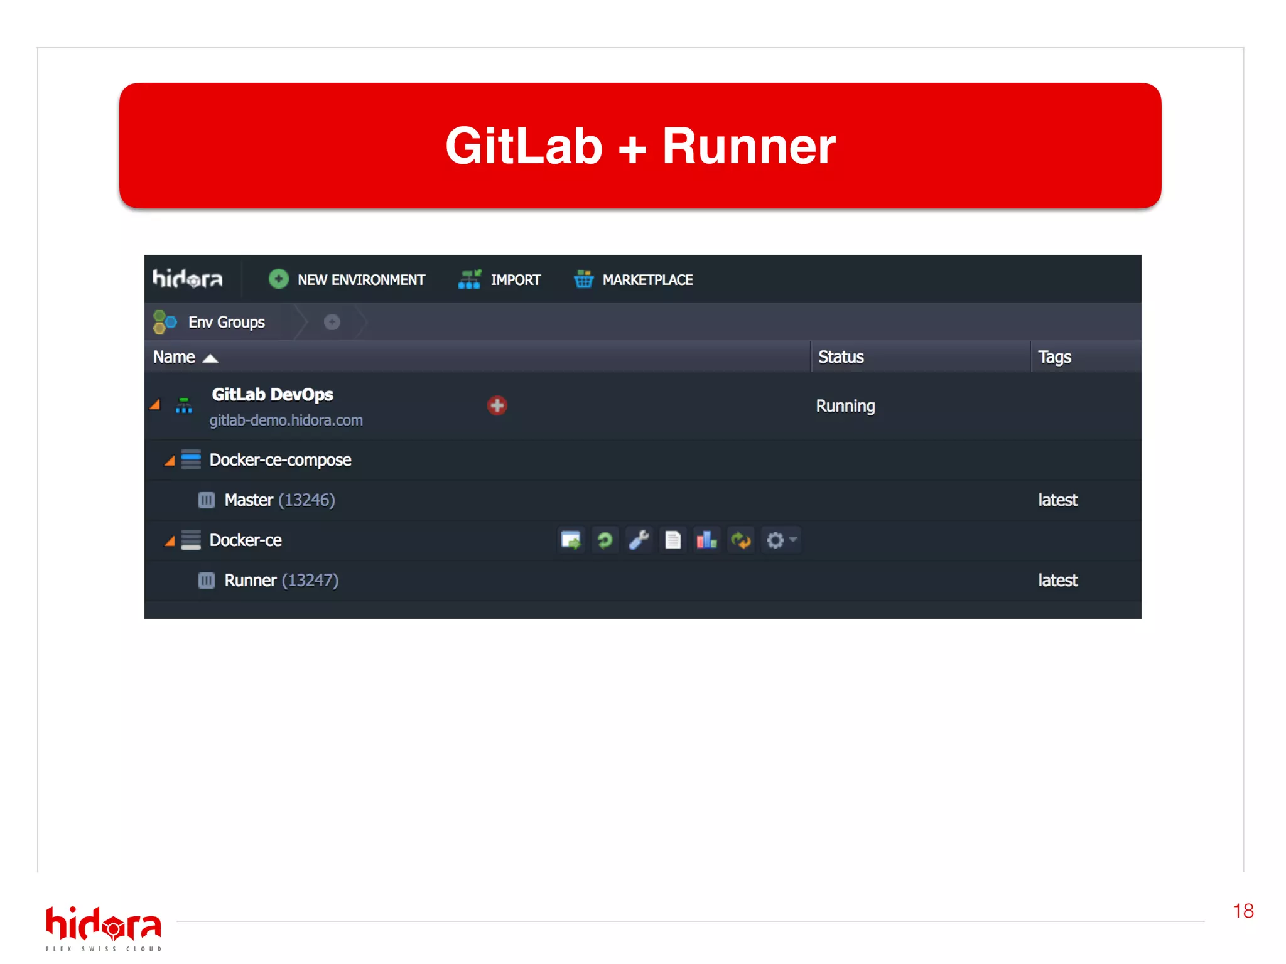The width and height of the screenshot is (1286, 964).
Task: Collapse the Docker-ce-compose layer
Action: pos(170,461)
